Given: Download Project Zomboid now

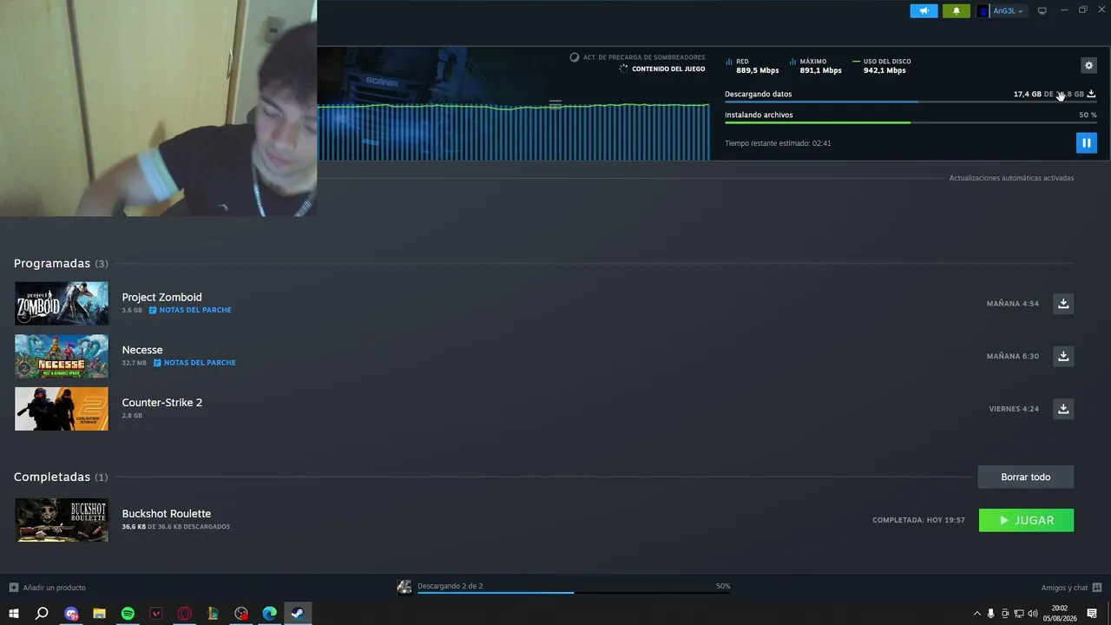Looking at the screenshot, I should click(x=1063, y=303).
